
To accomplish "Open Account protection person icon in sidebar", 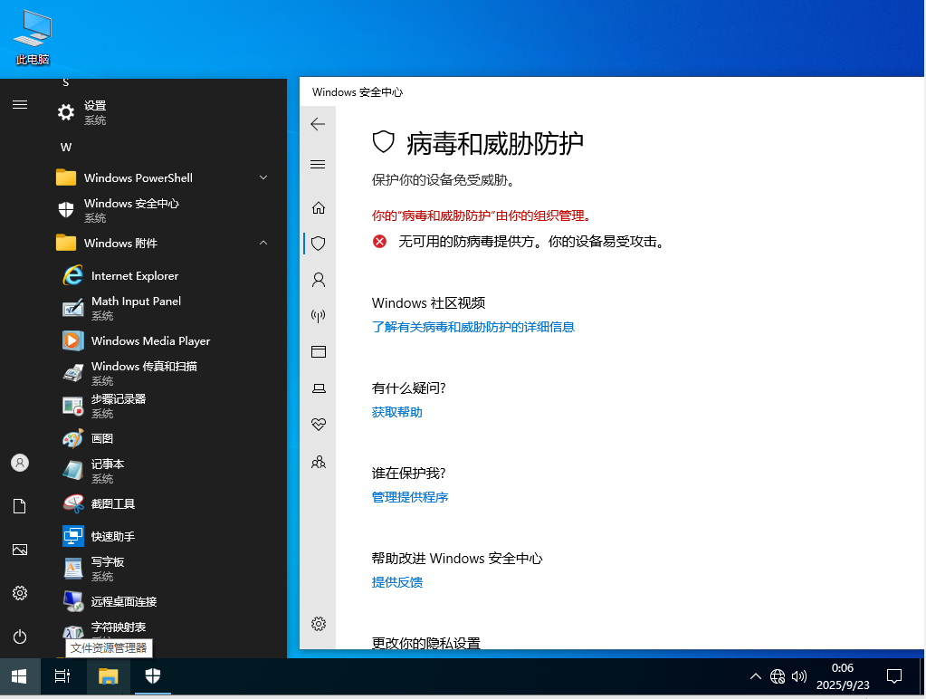I will tap(319, 280).
